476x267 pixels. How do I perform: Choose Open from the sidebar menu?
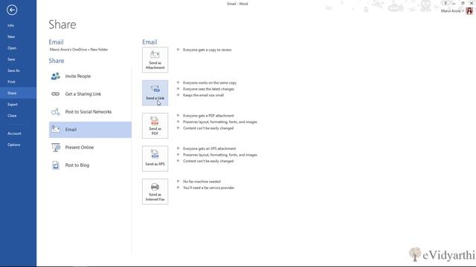click(12, 48)
